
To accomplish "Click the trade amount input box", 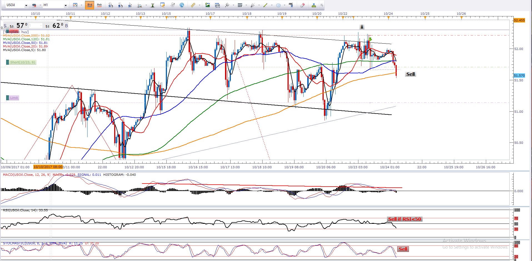I will (36, 26).
